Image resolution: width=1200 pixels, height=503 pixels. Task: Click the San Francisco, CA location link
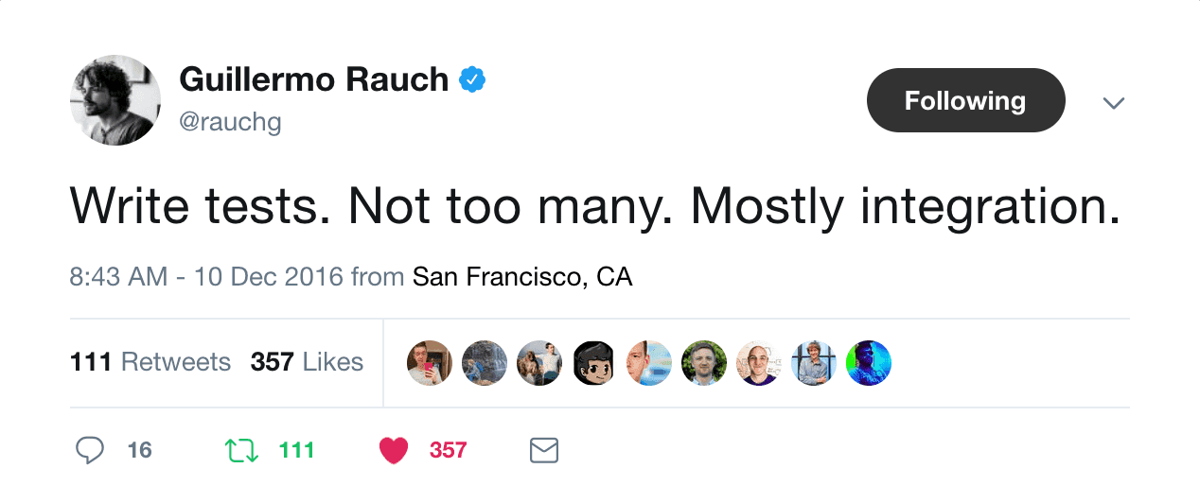[522, 277]
